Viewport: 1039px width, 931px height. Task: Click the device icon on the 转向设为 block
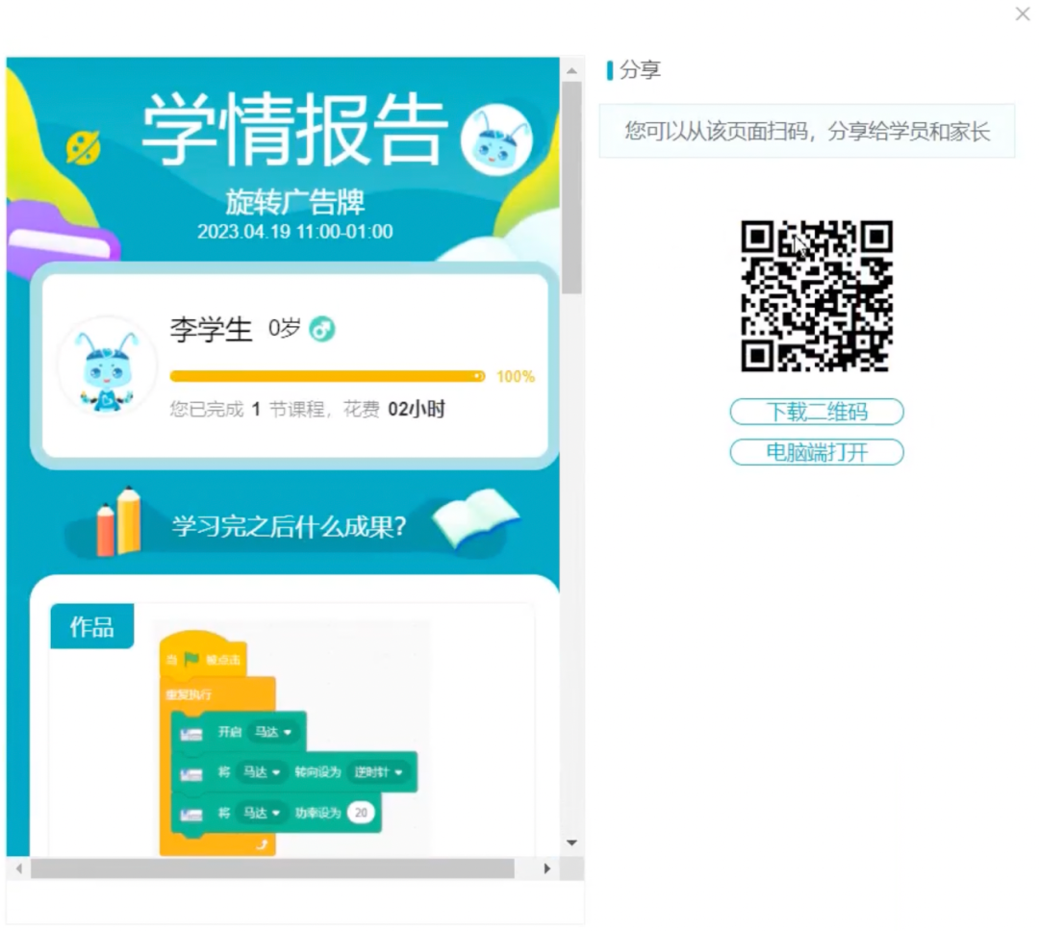pyautogui.click(x=191, y=772)
